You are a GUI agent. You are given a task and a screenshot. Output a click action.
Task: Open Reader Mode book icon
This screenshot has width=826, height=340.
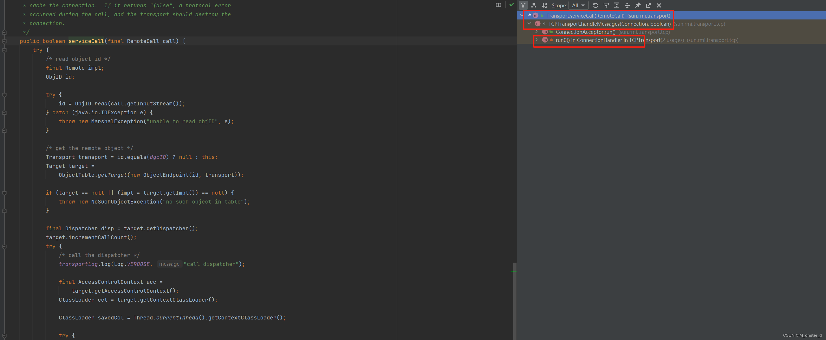point(498,5)
